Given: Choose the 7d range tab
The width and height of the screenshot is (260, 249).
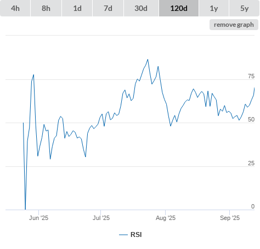Looking at the screenshot, I should (108, 8).
